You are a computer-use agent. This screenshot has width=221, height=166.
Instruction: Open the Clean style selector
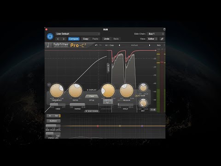[x=92, y=96]
